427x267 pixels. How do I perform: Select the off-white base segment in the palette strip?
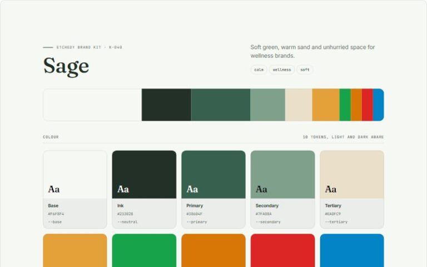(x=92, y=105)
